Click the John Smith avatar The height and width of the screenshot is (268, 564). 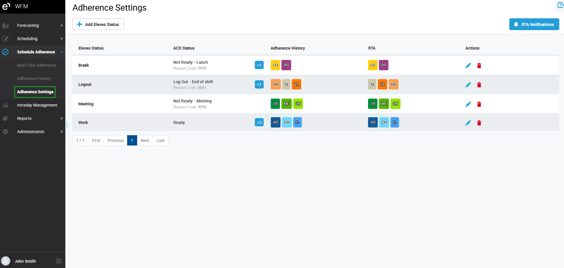6,261
